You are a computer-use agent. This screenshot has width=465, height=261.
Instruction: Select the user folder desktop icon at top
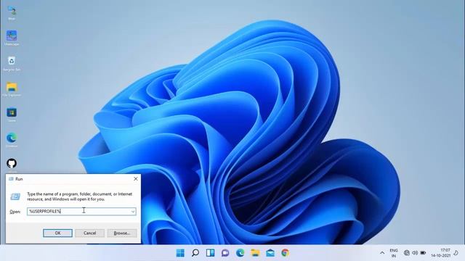(12, 13)
